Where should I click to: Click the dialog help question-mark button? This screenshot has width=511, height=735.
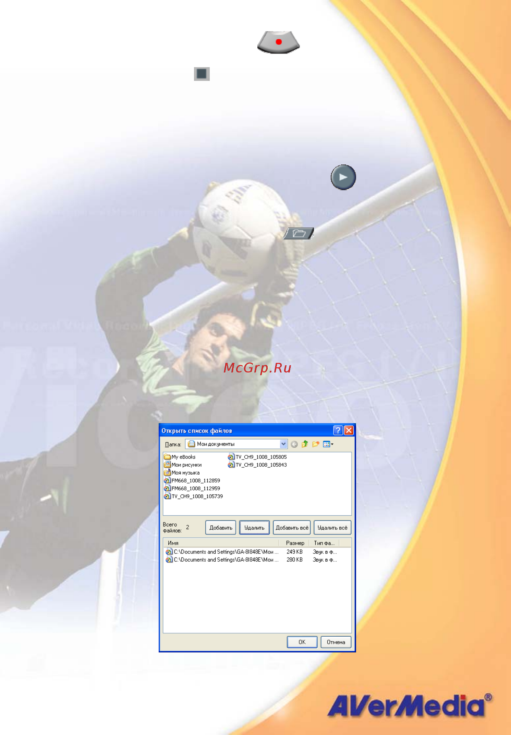click(x=338, y=430)
